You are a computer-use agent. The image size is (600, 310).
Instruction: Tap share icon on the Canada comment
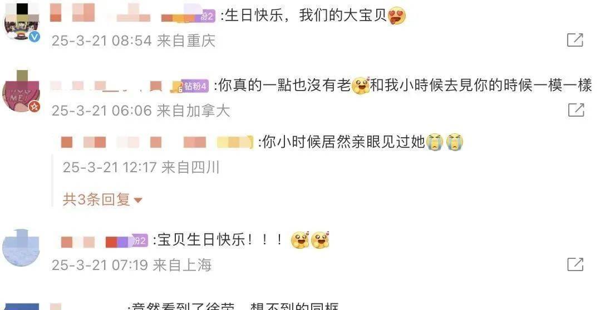point(576,109)
